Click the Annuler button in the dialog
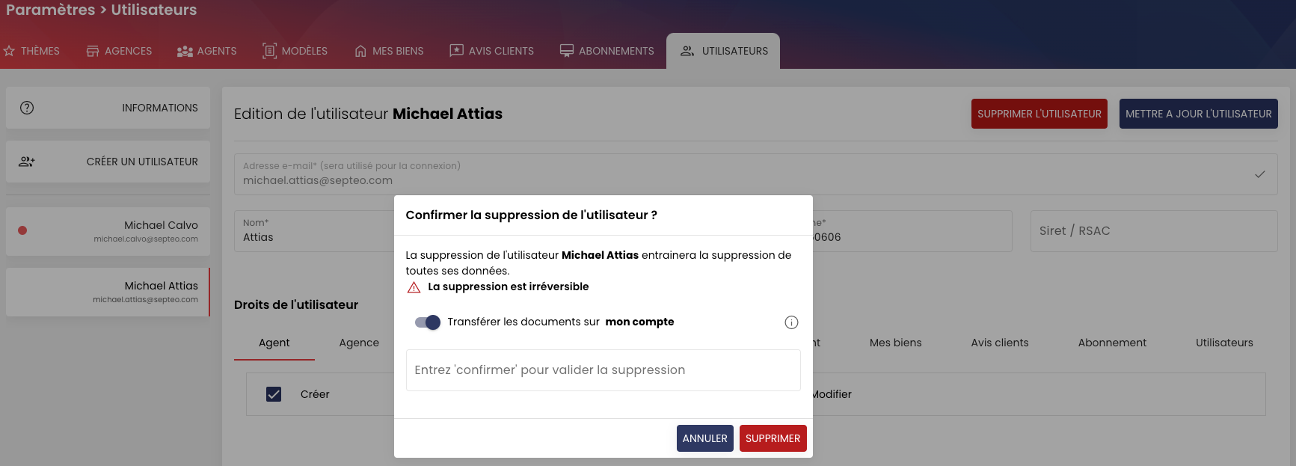 click(704, 438)
